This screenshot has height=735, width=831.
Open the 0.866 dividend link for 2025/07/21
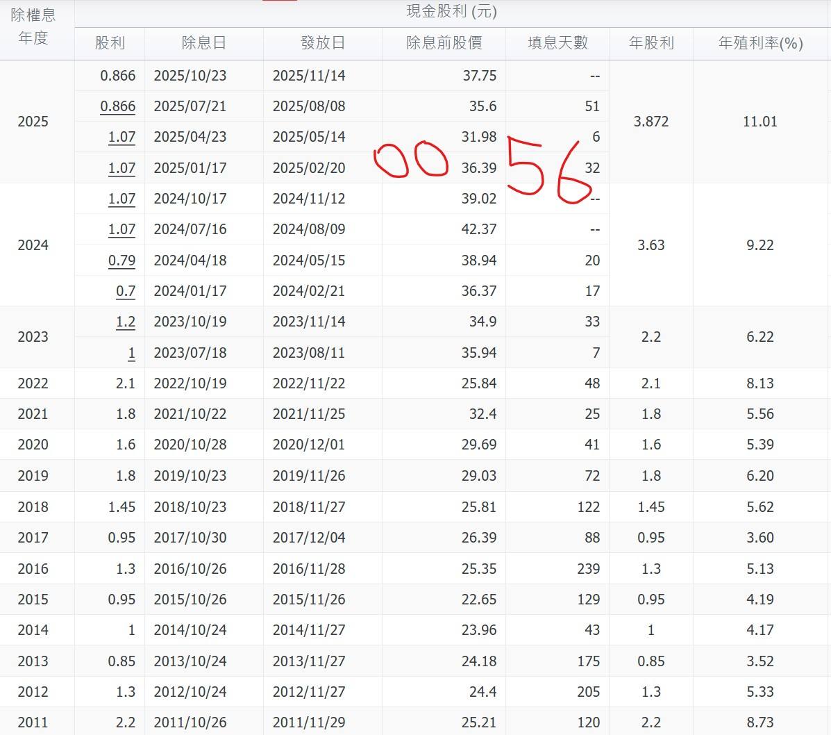tap(117, 106)
